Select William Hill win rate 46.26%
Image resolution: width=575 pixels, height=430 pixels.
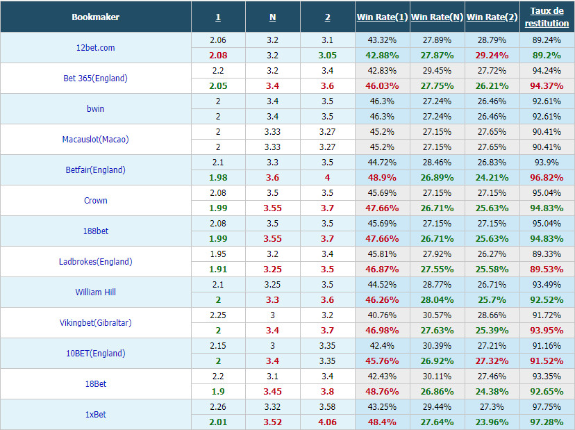pos(382,300)
